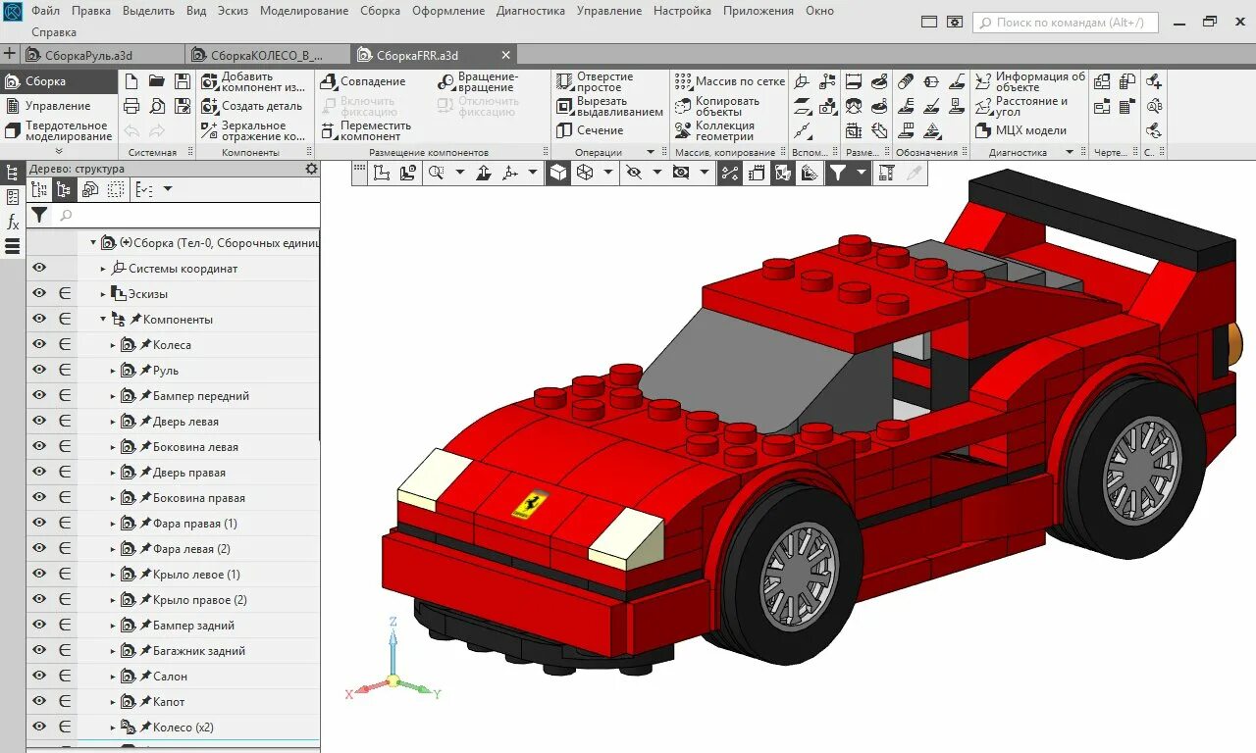Toggle eye for Системы координат

tap(39, 268)
